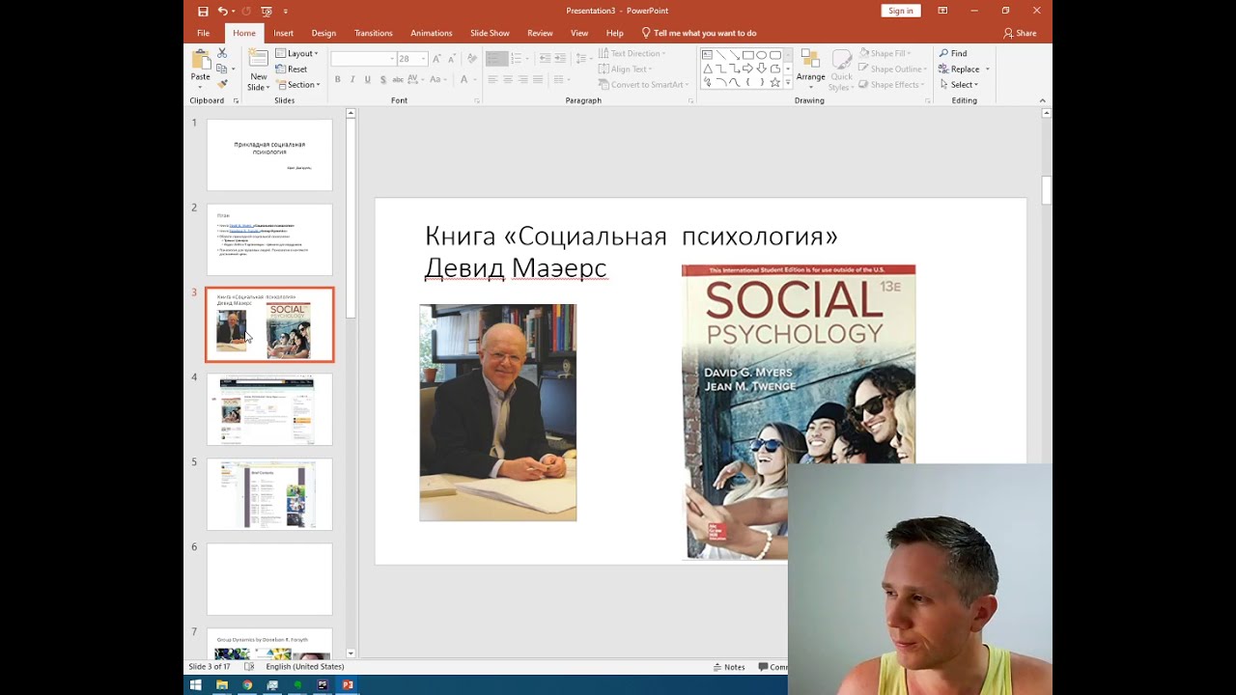Align text left

(492, 79)
